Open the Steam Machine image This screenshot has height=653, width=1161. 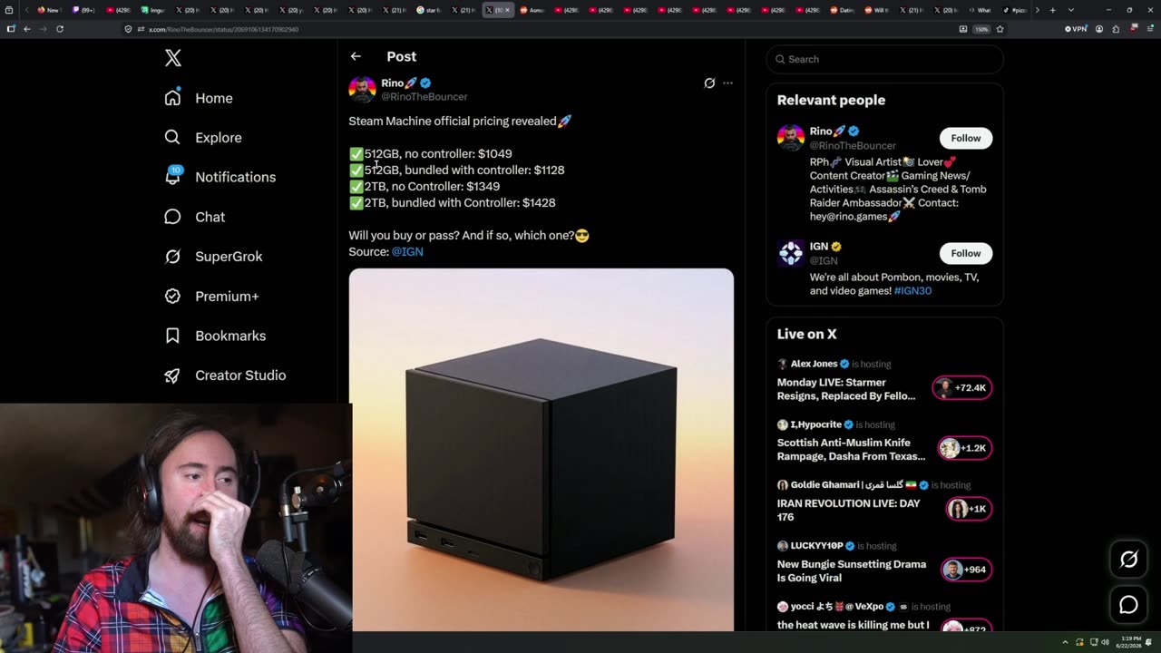click(541, 449)
